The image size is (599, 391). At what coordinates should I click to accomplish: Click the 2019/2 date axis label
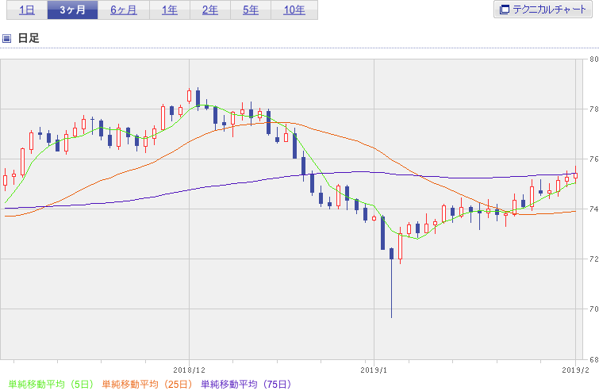click(575, 370)
